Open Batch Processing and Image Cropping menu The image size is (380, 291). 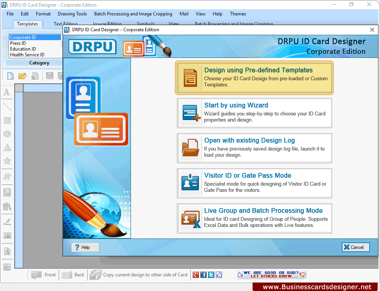tap(133, 14)
